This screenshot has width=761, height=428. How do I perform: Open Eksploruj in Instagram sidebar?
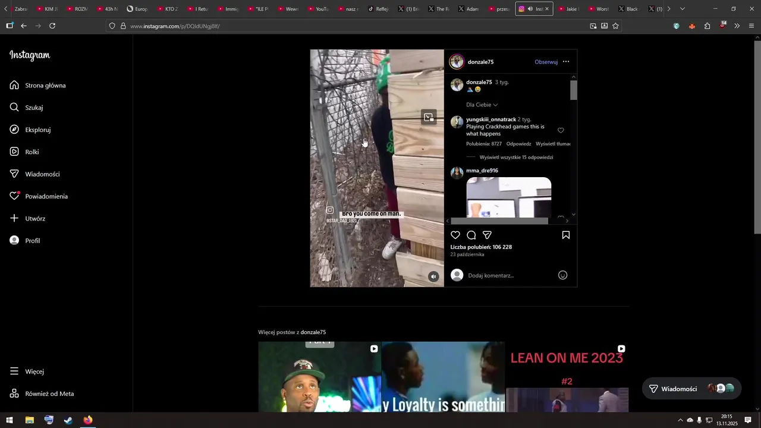pyautogui.click(x=30, y=130)
